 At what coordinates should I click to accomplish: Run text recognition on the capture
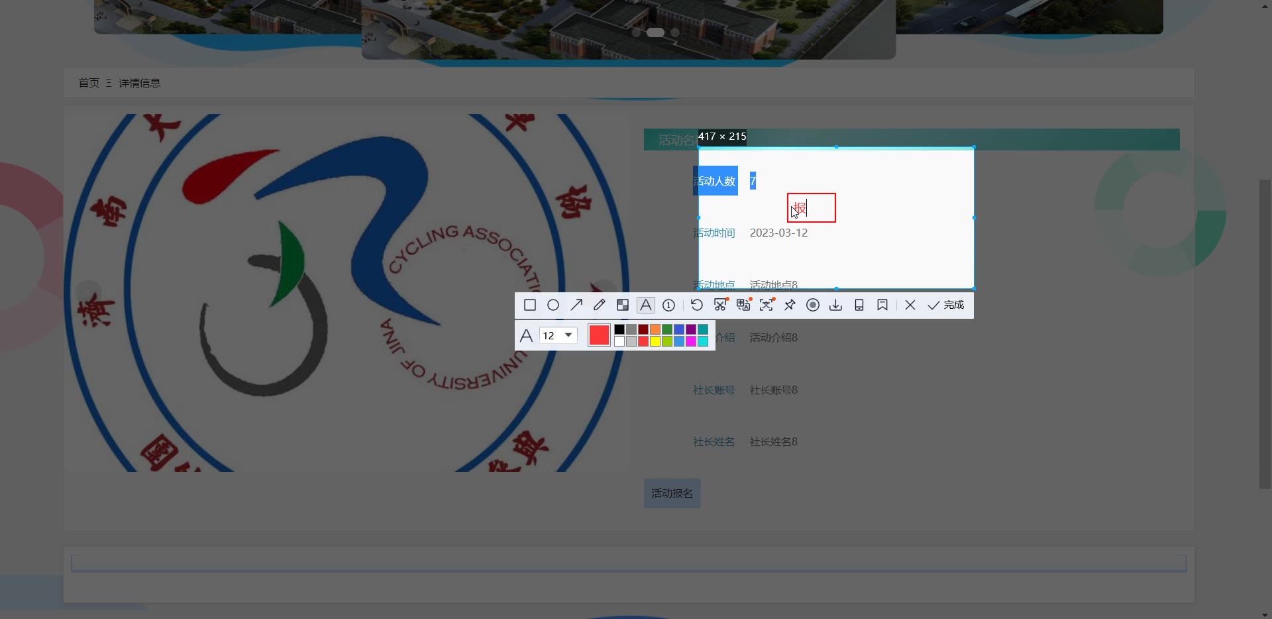(767, 305)
